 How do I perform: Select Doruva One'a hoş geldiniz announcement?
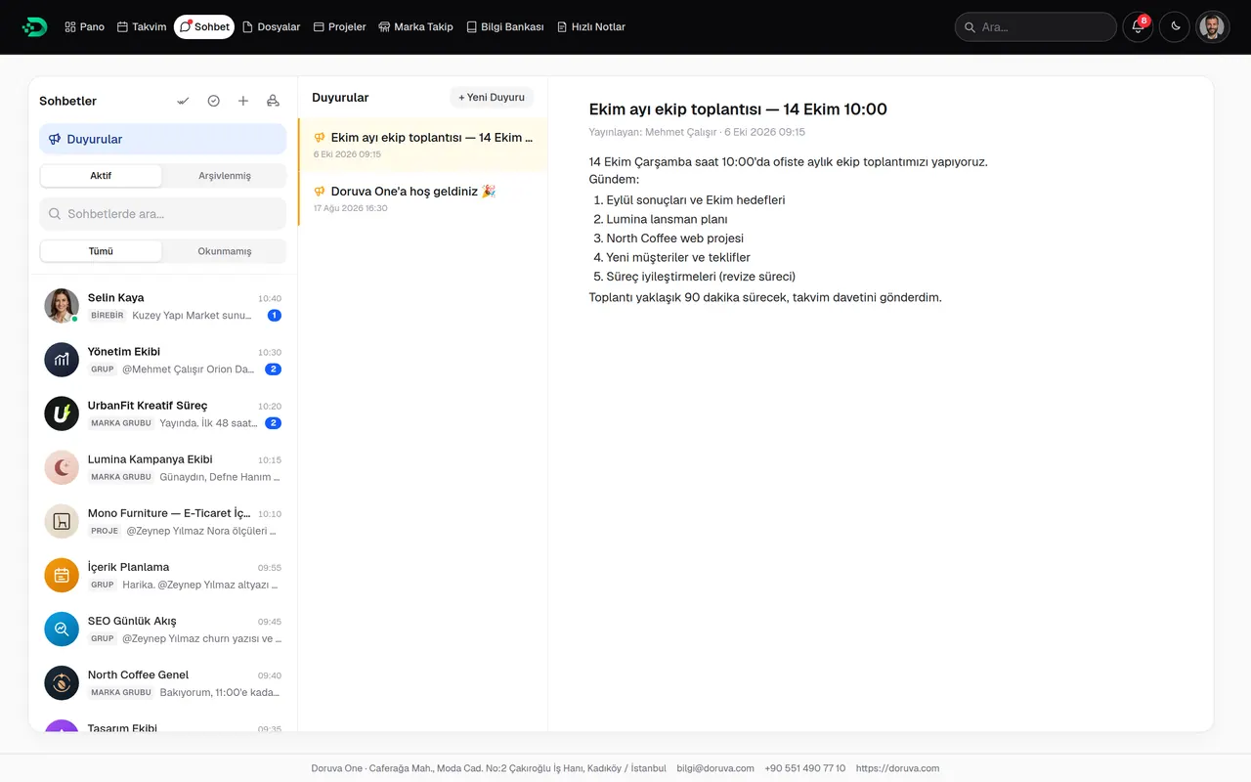coord(423,199)
